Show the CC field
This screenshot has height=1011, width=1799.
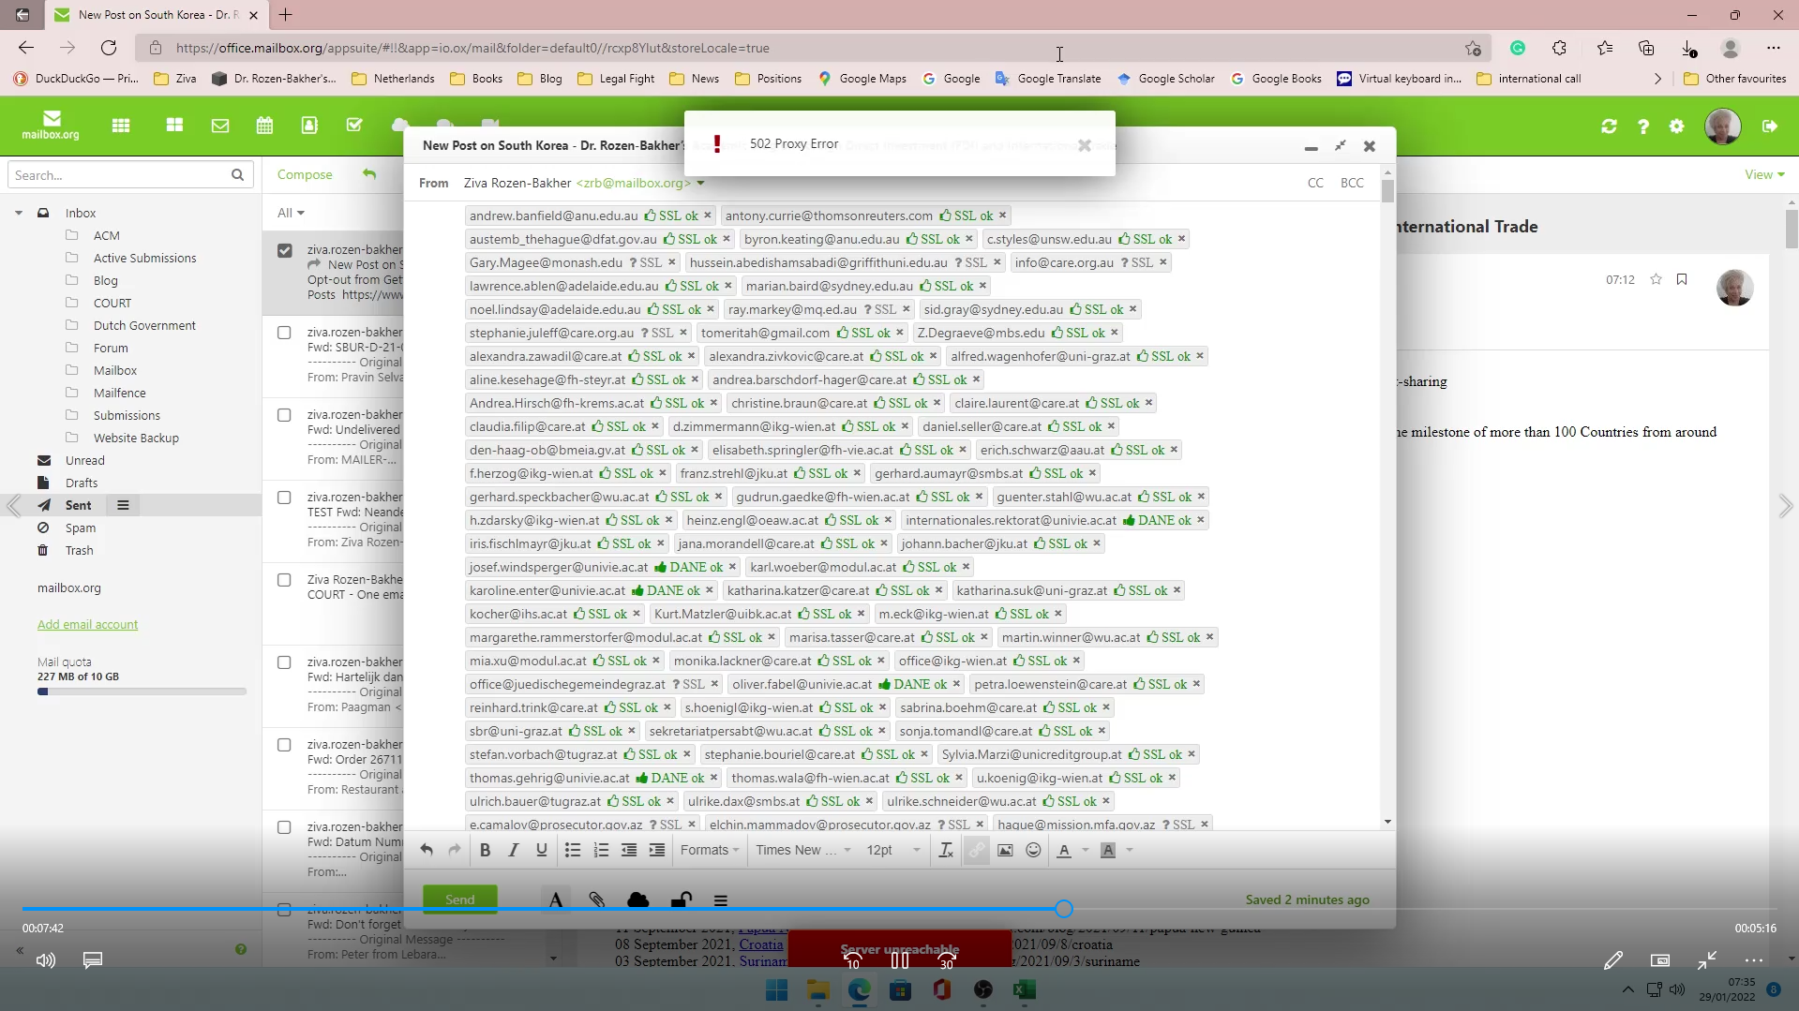click(1315, 183)
